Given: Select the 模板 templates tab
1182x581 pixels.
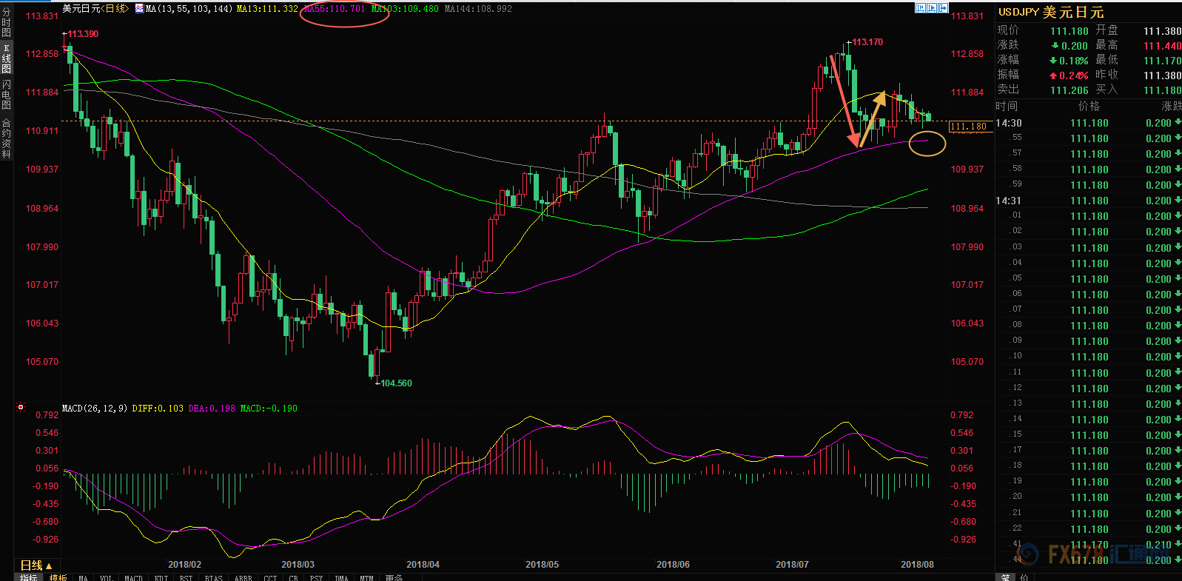Looking at the screenshot, I should (x=58, y=577).
